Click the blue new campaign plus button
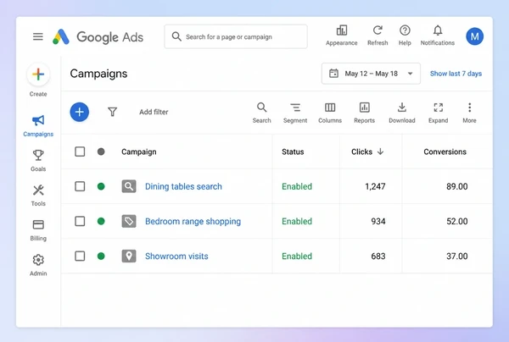This screenshot has height=342, width=509. pos(80,112)
